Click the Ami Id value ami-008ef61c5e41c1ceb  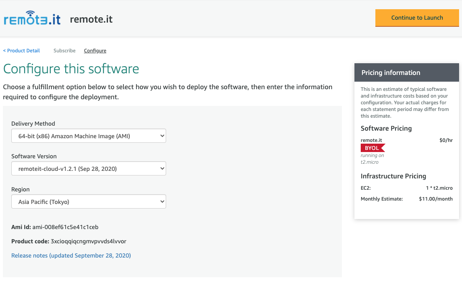(x=65, y=227)
